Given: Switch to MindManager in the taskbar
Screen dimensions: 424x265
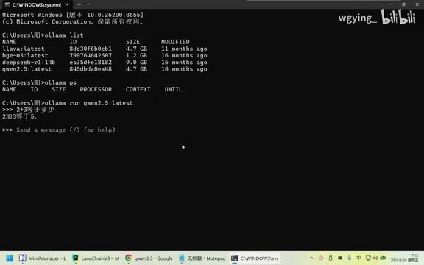Looking at the screenshot, I should [x=43, y=258].
